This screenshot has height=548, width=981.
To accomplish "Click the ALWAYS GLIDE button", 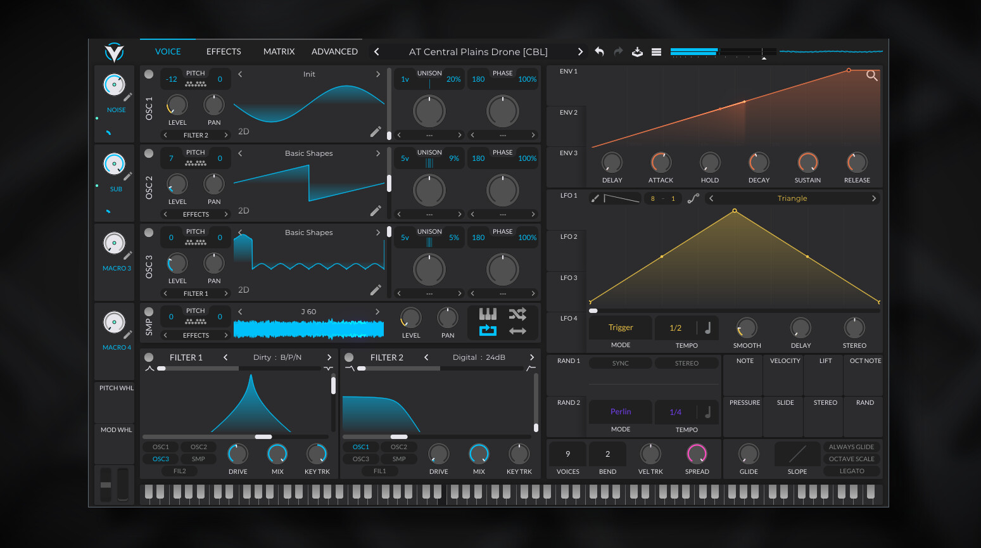I will click(x=851, y=447).
